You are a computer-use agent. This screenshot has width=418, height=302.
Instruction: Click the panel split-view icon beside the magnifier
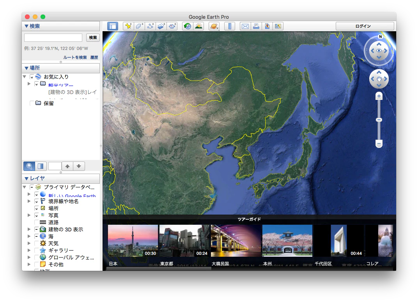click(x=41, y=166)
